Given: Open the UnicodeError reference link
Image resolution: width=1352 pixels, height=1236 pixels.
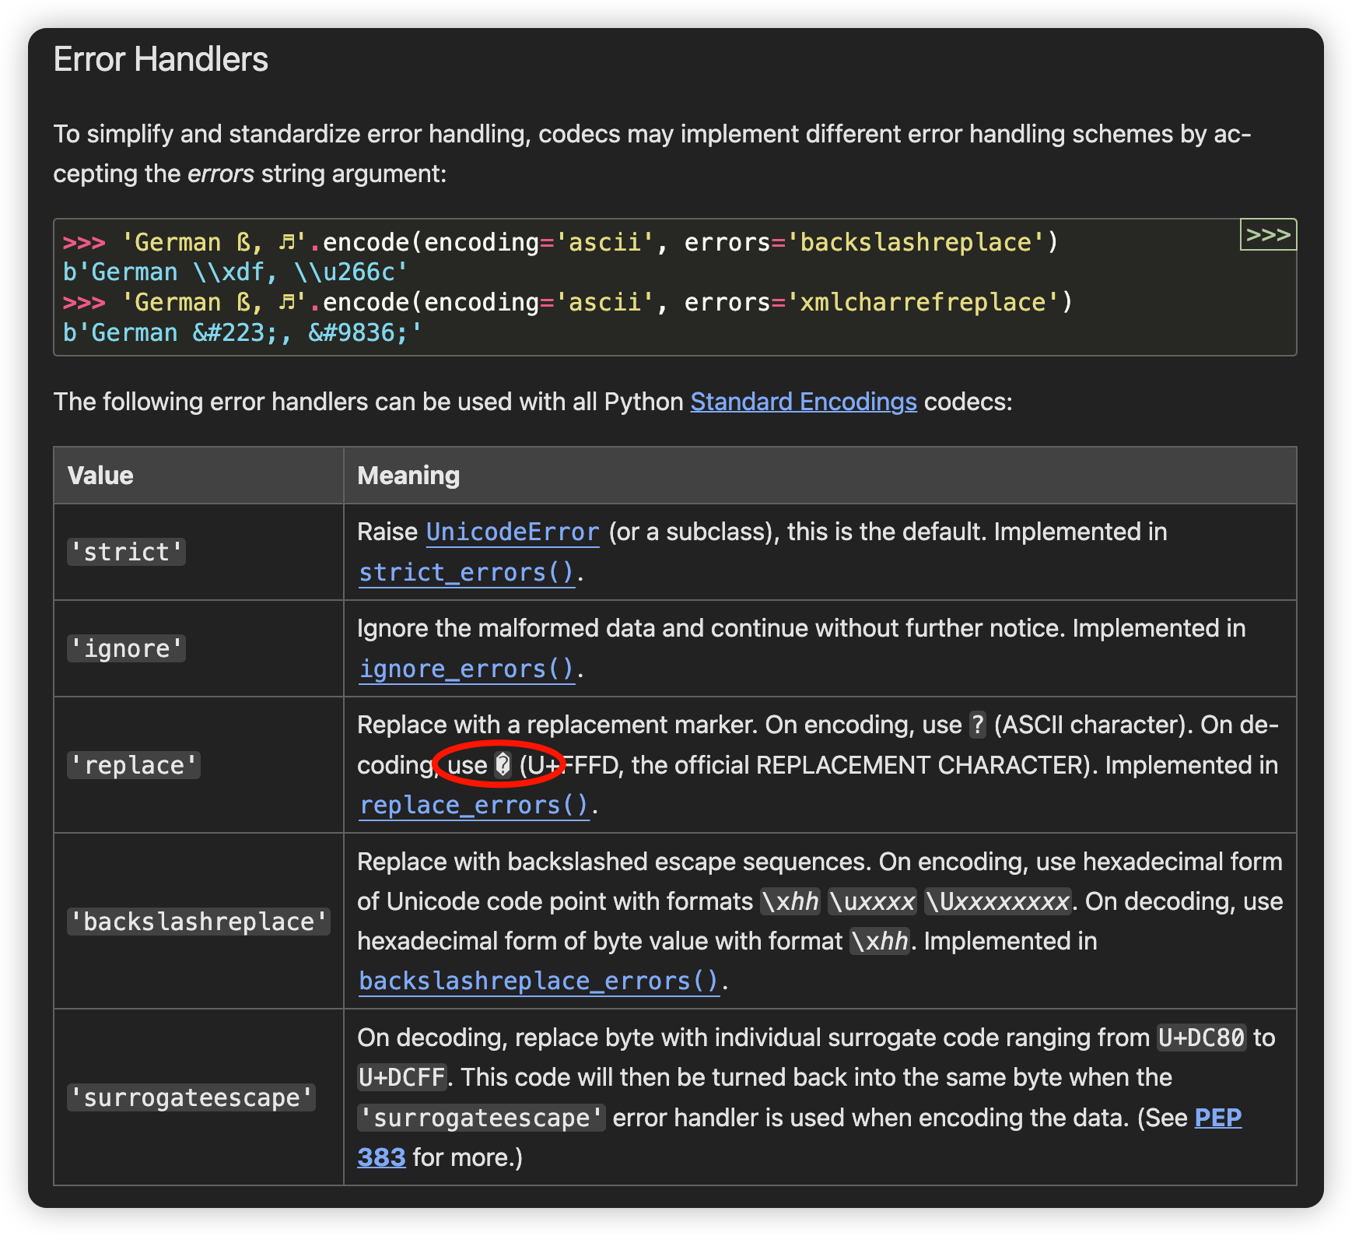Looking at the screenshot, I should 513,532.
